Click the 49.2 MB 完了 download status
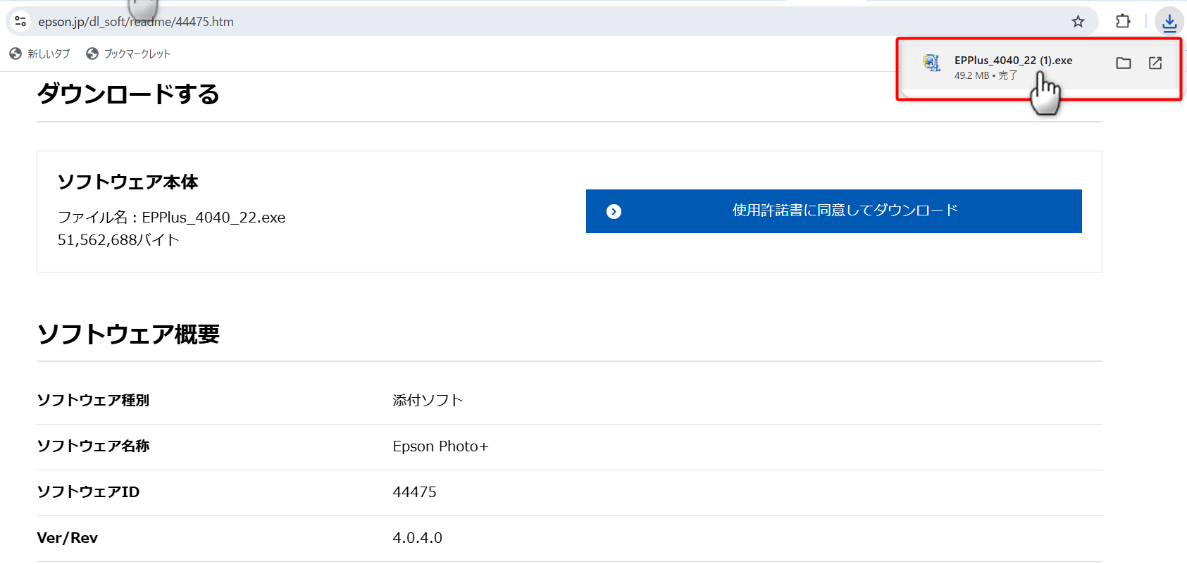The width and height of the screenshot is (1187, 564). coord(986,75)
